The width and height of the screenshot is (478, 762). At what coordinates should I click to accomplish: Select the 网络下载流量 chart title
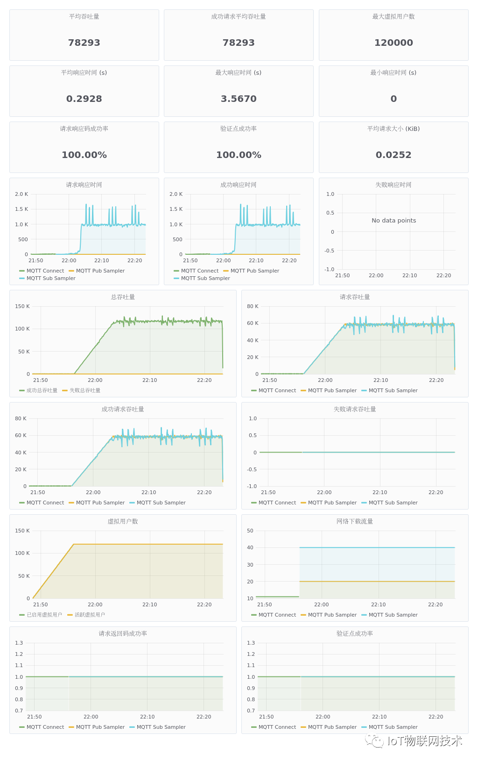355,522
